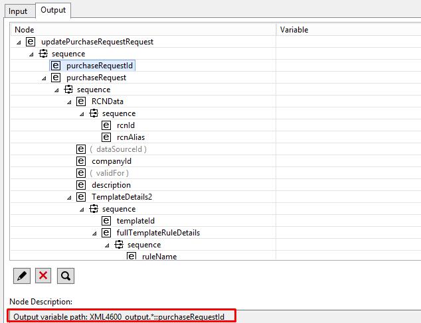Select the optional dataSourceId element

tap(118, 149)
